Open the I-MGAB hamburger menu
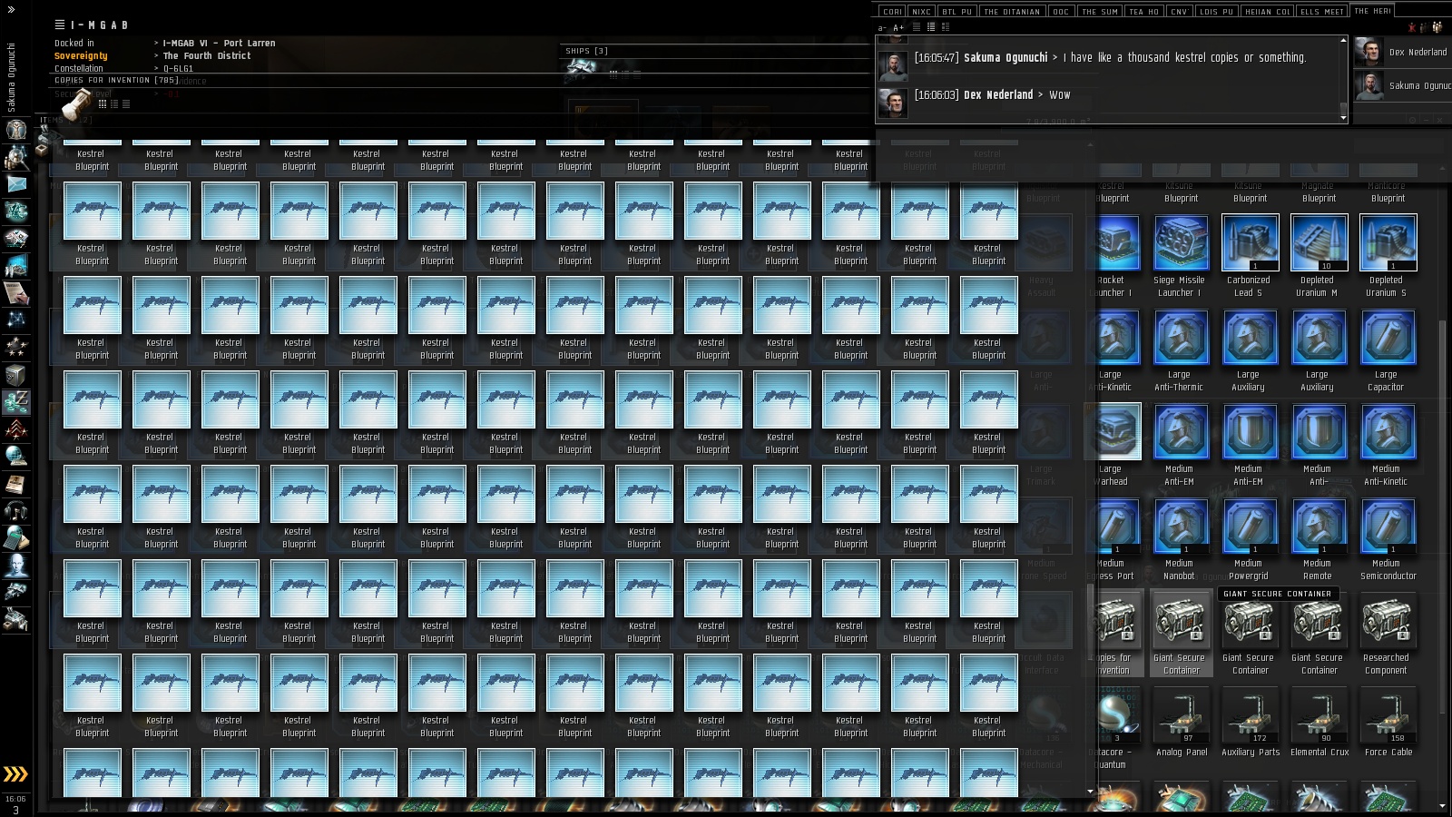Screen dimensions: 1452x817 pos(60,25)
